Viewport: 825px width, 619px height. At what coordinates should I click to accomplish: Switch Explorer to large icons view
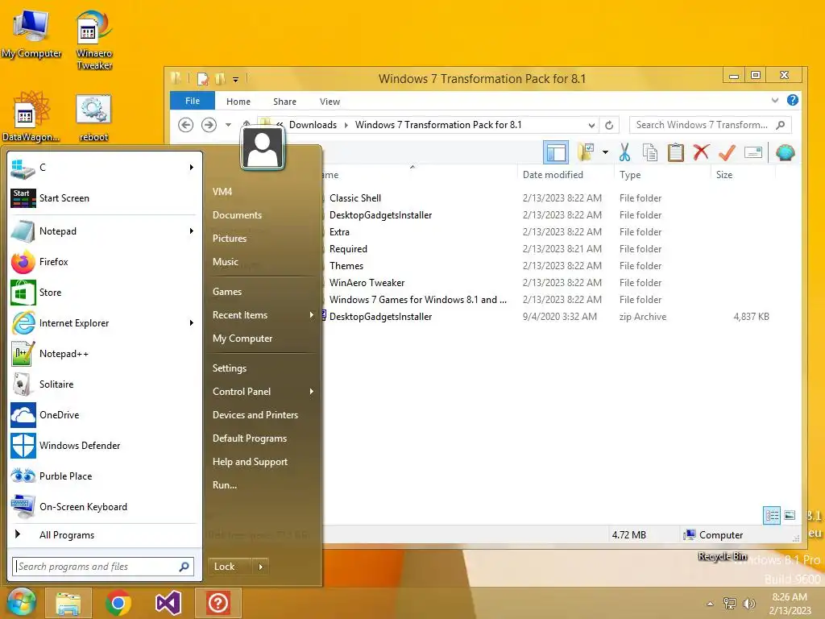pos(790,515)
